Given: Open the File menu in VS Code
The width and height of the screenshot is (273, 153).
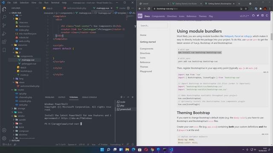Looking at the screenshot, I should pyautogui.click(x=9, y=3).
